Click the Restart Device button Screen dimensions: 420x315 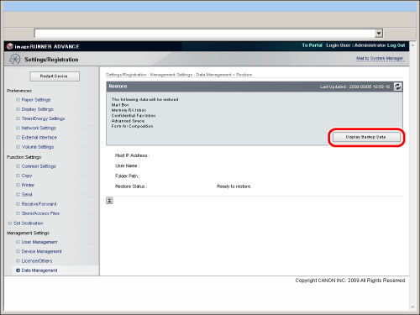55,76
